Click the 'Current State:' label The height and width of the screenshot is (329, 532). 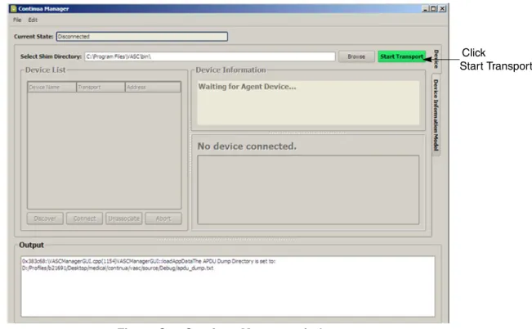34,36
